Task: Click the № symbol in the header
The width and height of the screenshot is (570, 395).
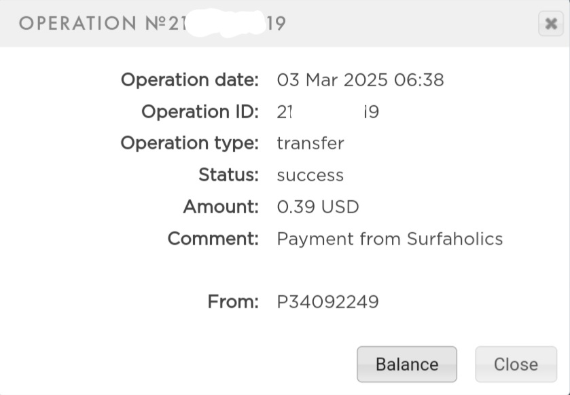Action: [156, 23]
